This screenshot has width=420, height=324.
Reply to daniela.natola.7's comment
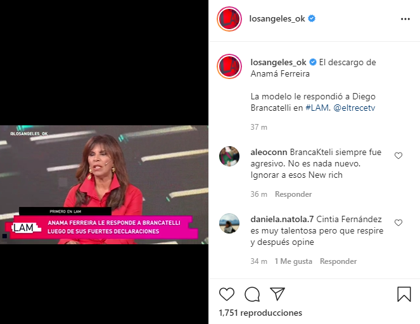coord(338,261)
